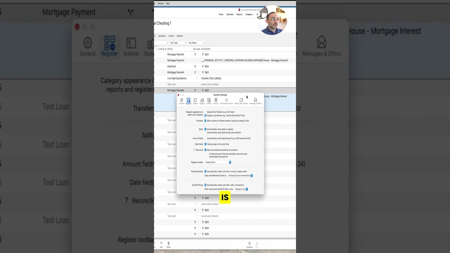Click split icon beside the Paycheck payee
Image resolution: width=450 pixels, height=253 pixels.
point(195,66)
